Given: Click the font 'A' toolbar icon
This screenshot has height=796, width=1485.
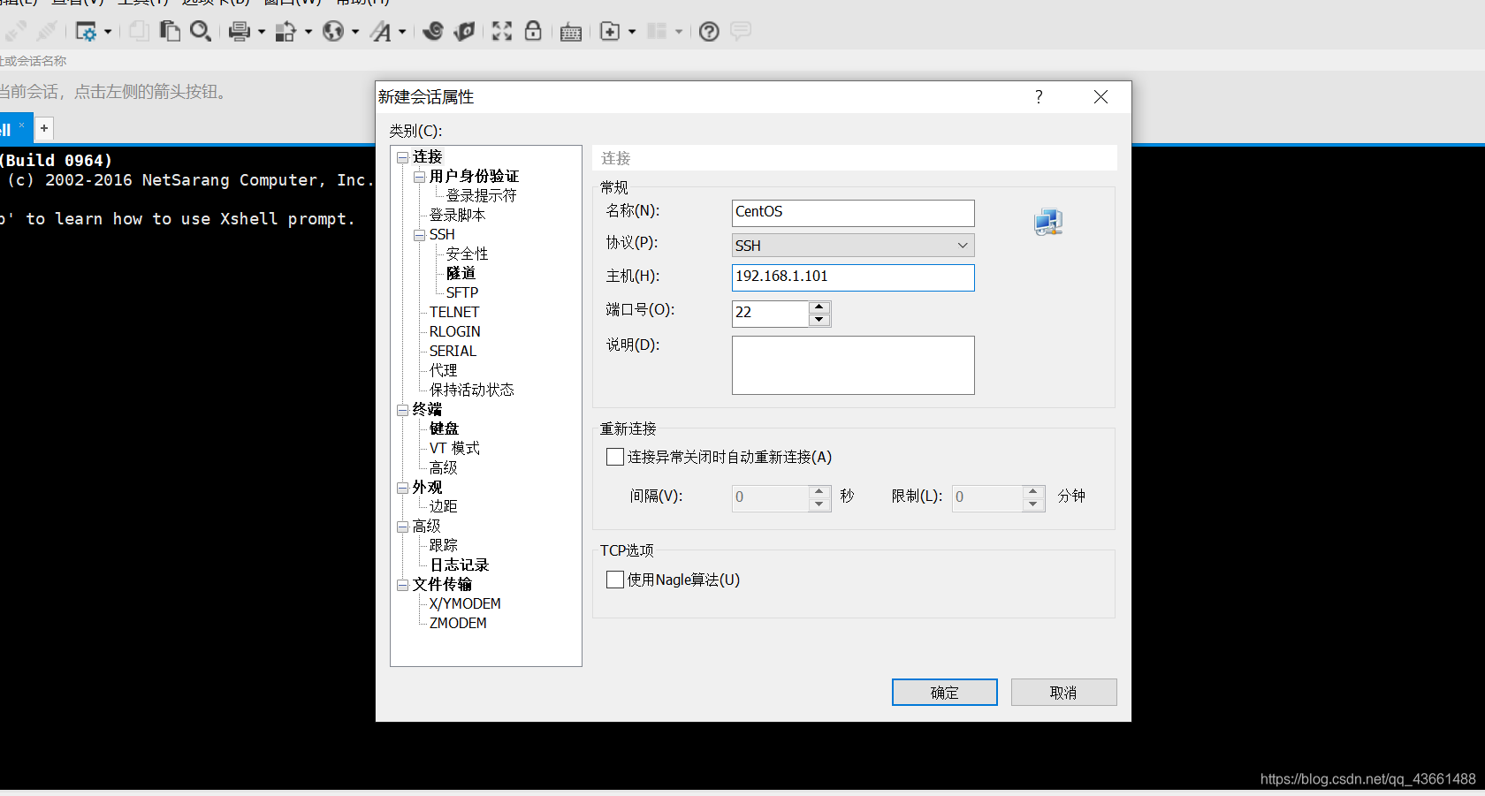Looking at the screenshot, I should (381, 32).
